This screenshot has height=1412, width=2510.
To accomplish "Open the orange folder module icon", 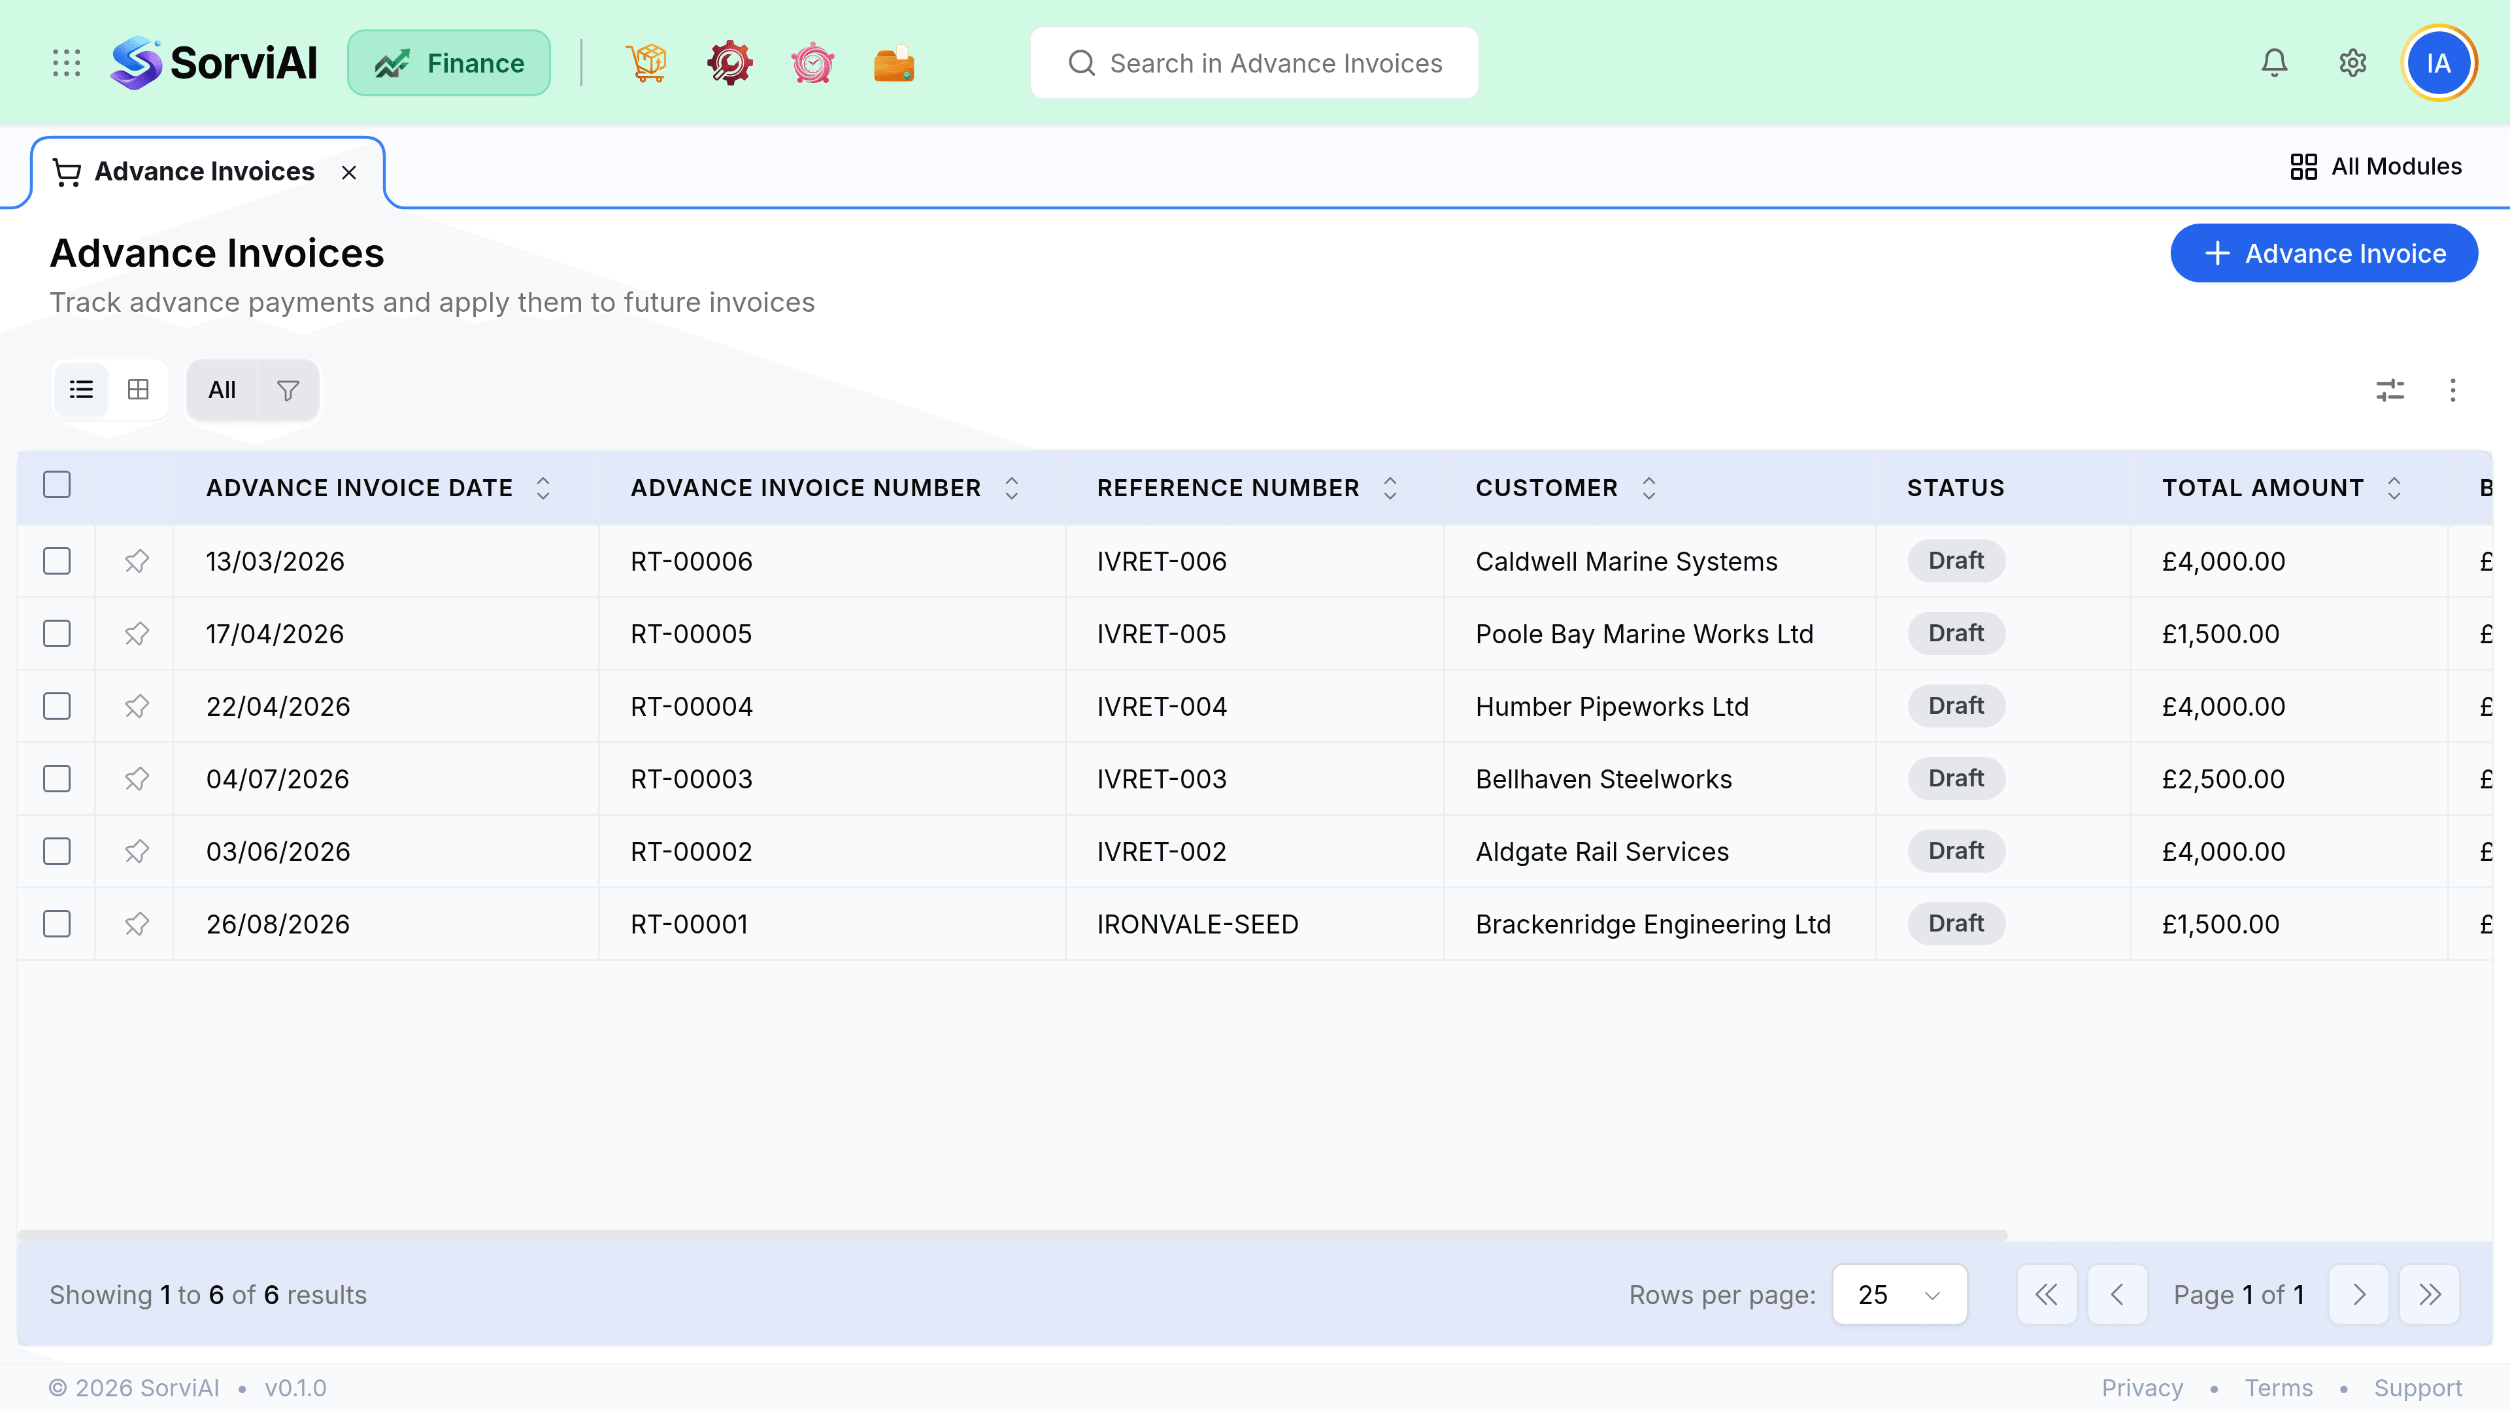I will (x=894, y=63).
